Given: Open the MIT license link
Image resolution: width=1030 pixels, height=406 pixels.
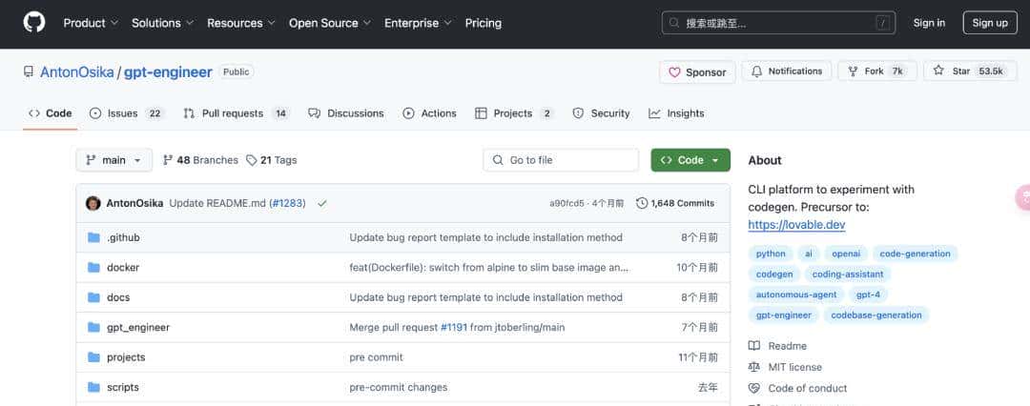Looking at the screenshot, I should pyautogui.click(x=786, y=367).
